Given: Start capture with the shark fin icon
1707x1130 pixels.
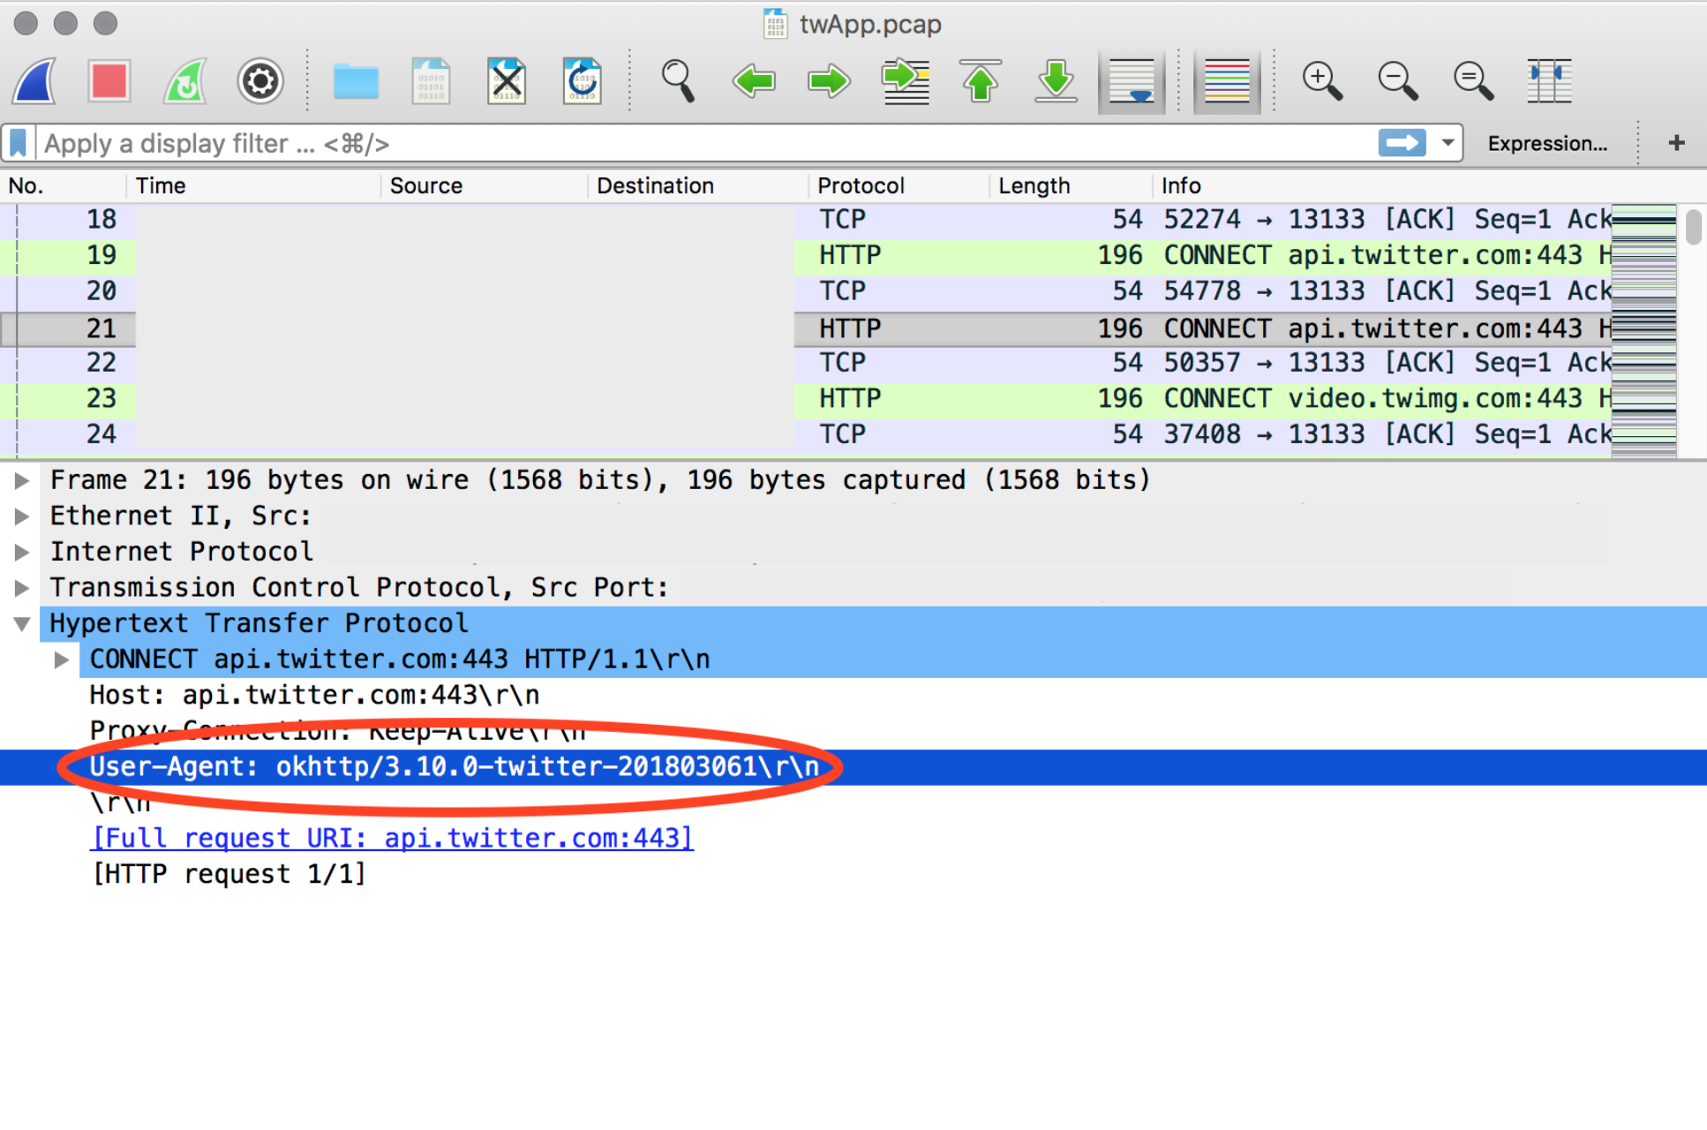Looking at the screenshot, I should pyautogui.click(x=35, y=81).
